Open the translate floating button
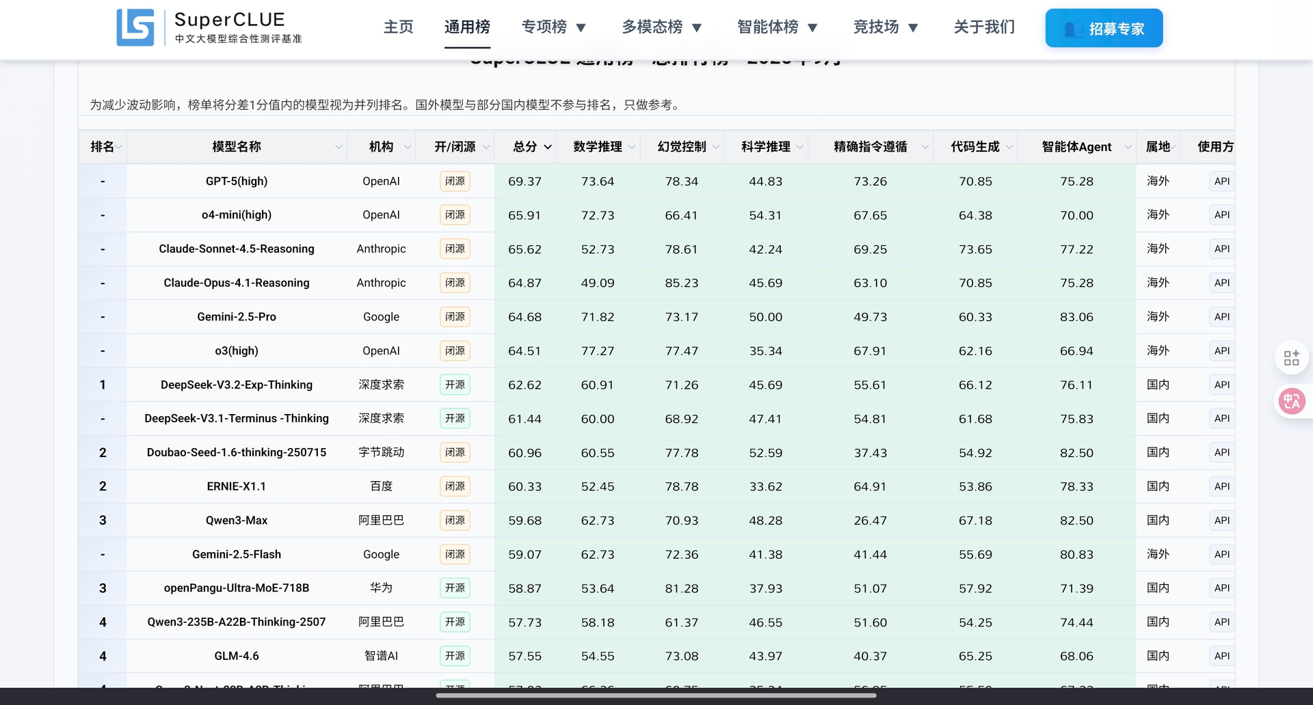 point(1291,401)
